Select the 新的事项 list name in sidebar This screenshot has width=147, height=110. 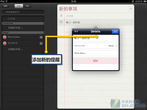point(13,43)
